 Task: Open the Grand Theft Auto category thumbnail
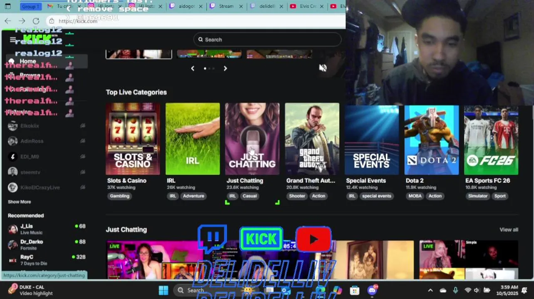pos(312,139)
